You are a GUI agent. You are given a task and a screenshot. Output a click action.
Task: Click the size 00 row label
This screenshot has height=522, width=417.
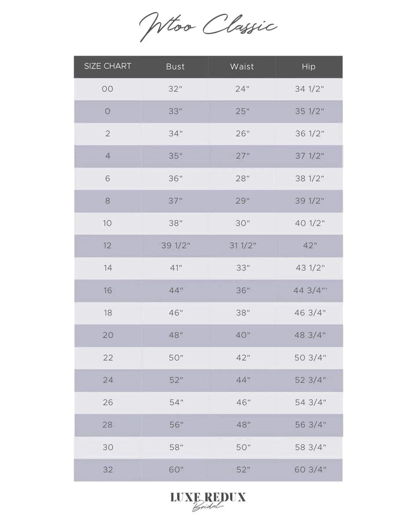pos(108,89)
